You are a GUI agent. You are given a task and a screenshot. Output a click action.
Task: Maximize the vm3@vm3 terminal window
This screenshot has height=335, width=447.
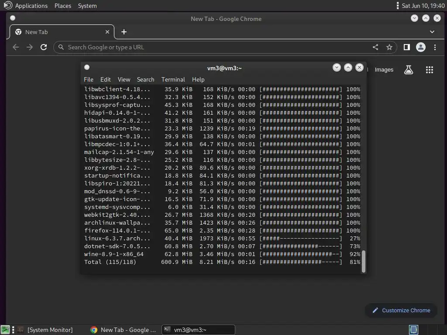pos(348,68)
